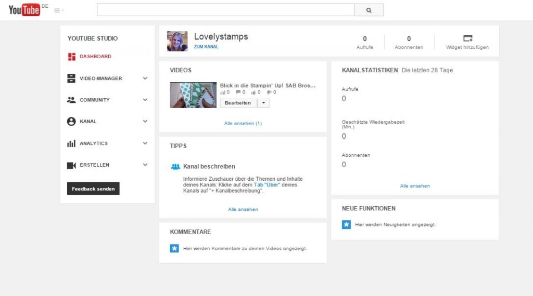Click the Widget hinzufügen icon
Image resolution: width=533 pixels, height=296 pixels.
468,38
